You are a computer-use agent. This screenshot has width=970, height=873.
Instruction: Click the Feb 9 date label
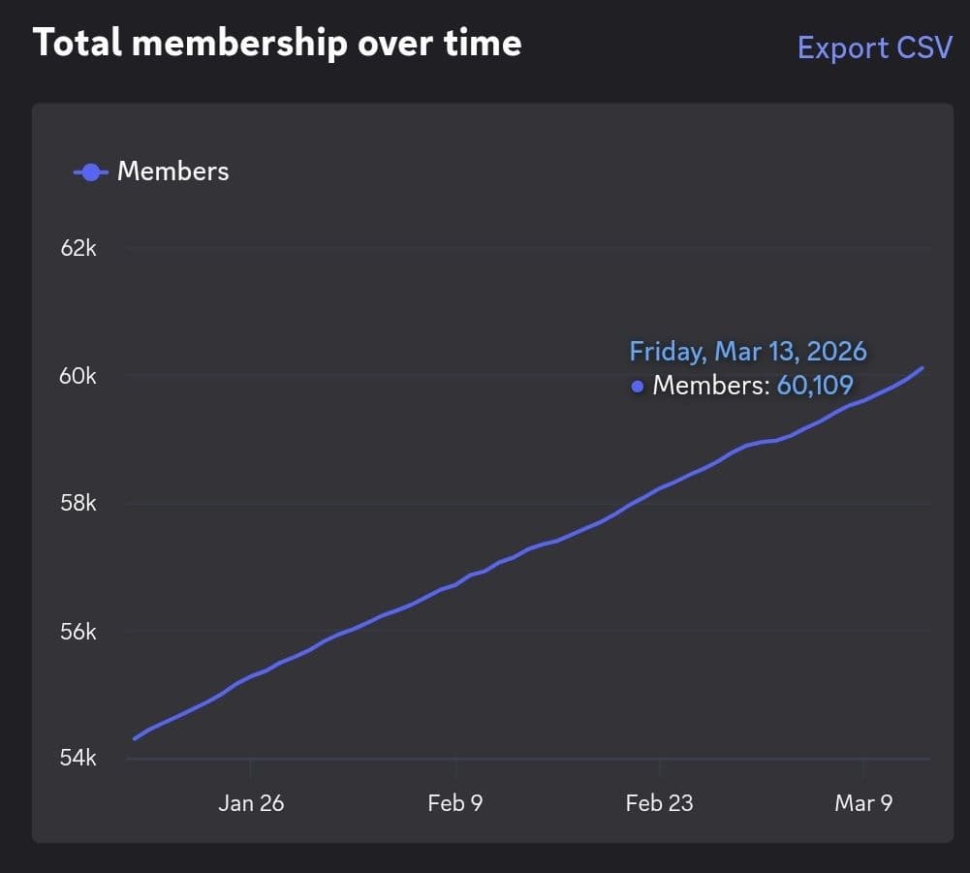pyautogui.click(x=455, y=802)
